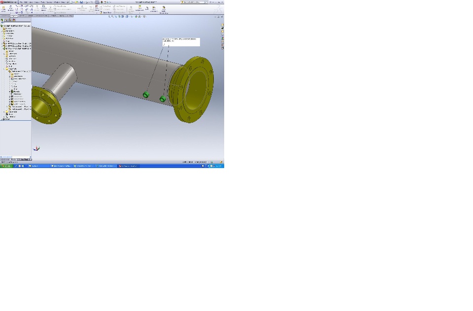Viewport: 473px width, 311px height.
Task: Open the File menu
Action: 21,2
